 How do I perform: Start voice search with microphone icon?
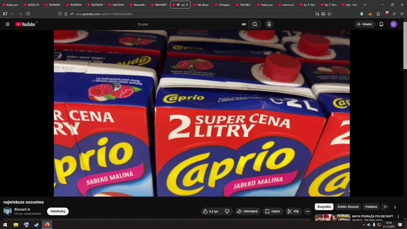click(269, 24)
